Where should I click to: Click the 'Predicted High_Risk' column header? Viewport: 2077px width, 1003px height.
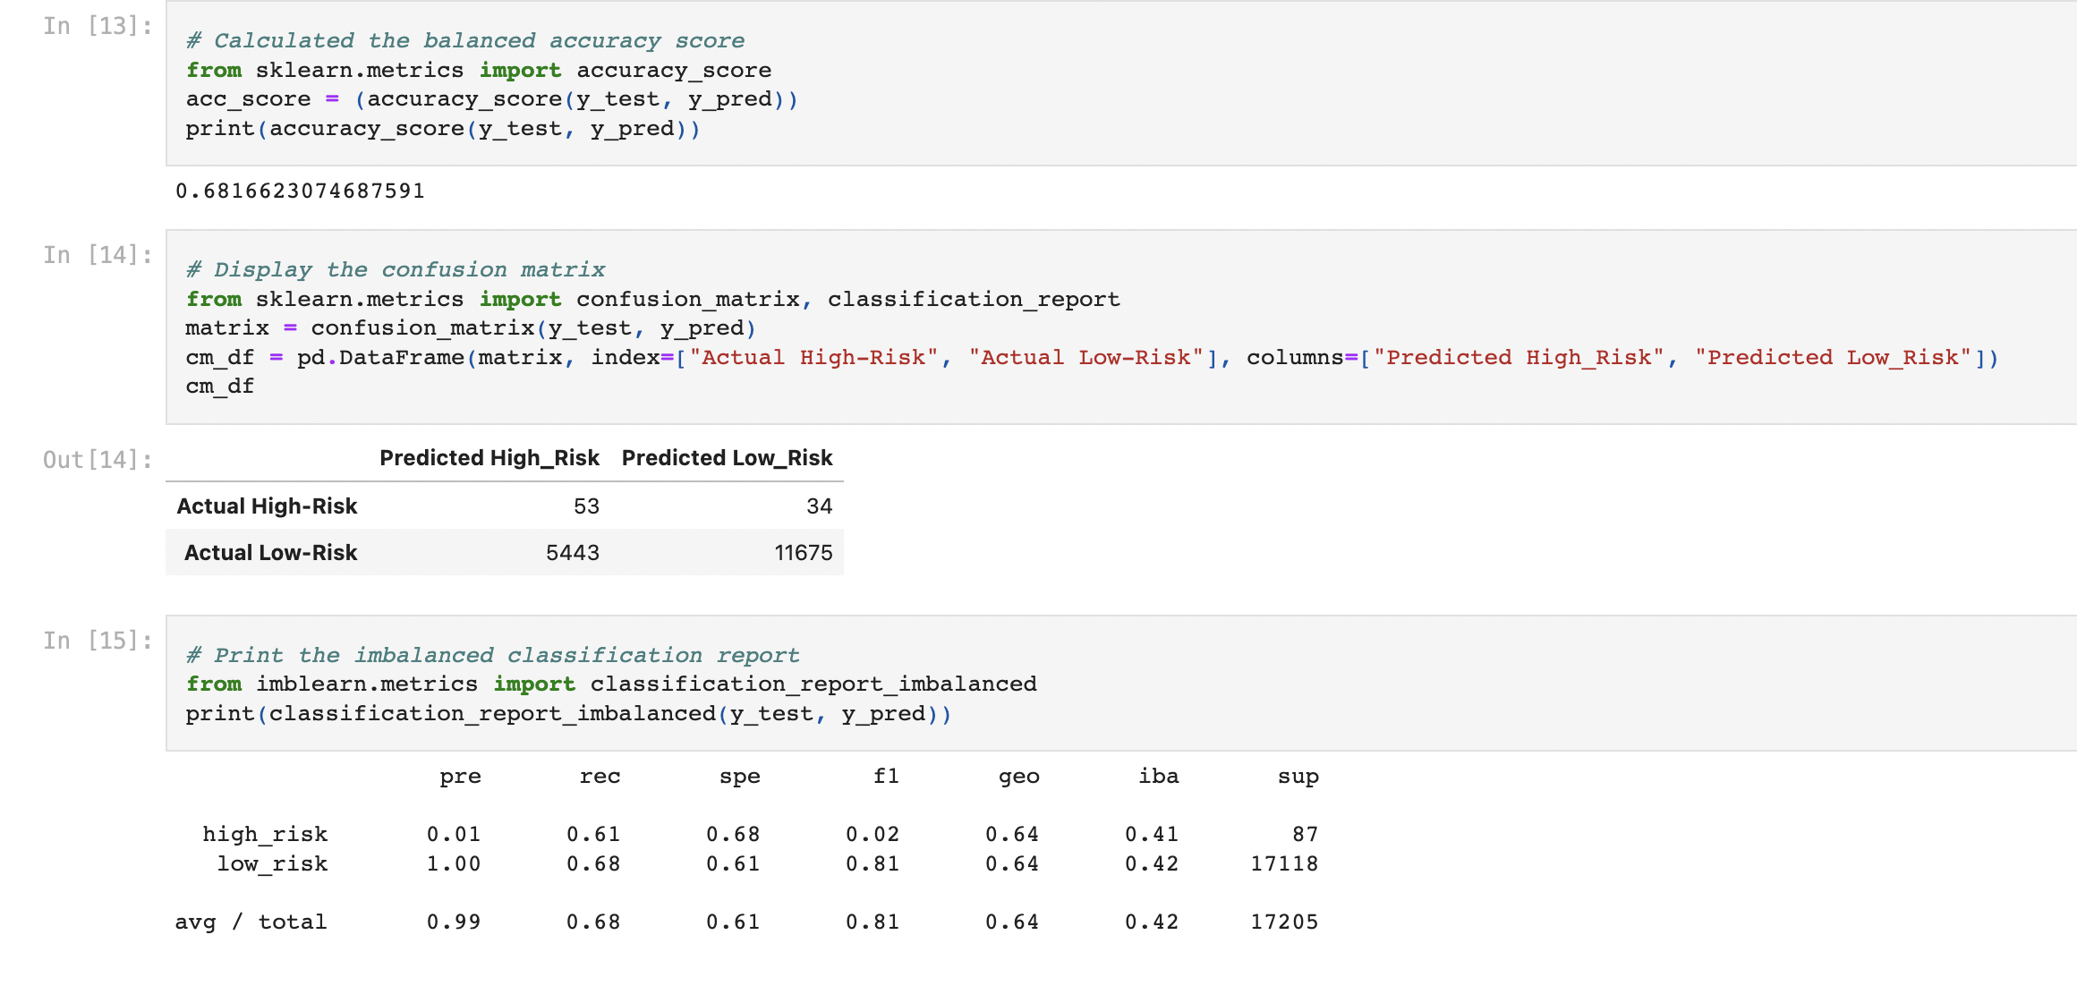click(489, 457)
